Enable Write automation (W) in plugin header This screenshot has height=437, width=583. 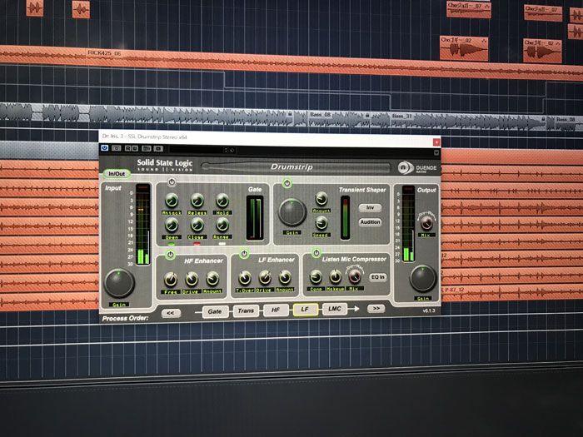pos(135,148)
